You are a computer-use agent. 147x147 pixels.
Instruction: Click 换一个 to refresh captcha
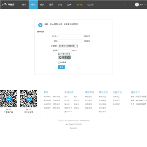pyautogui.click(x=75, y=51)
